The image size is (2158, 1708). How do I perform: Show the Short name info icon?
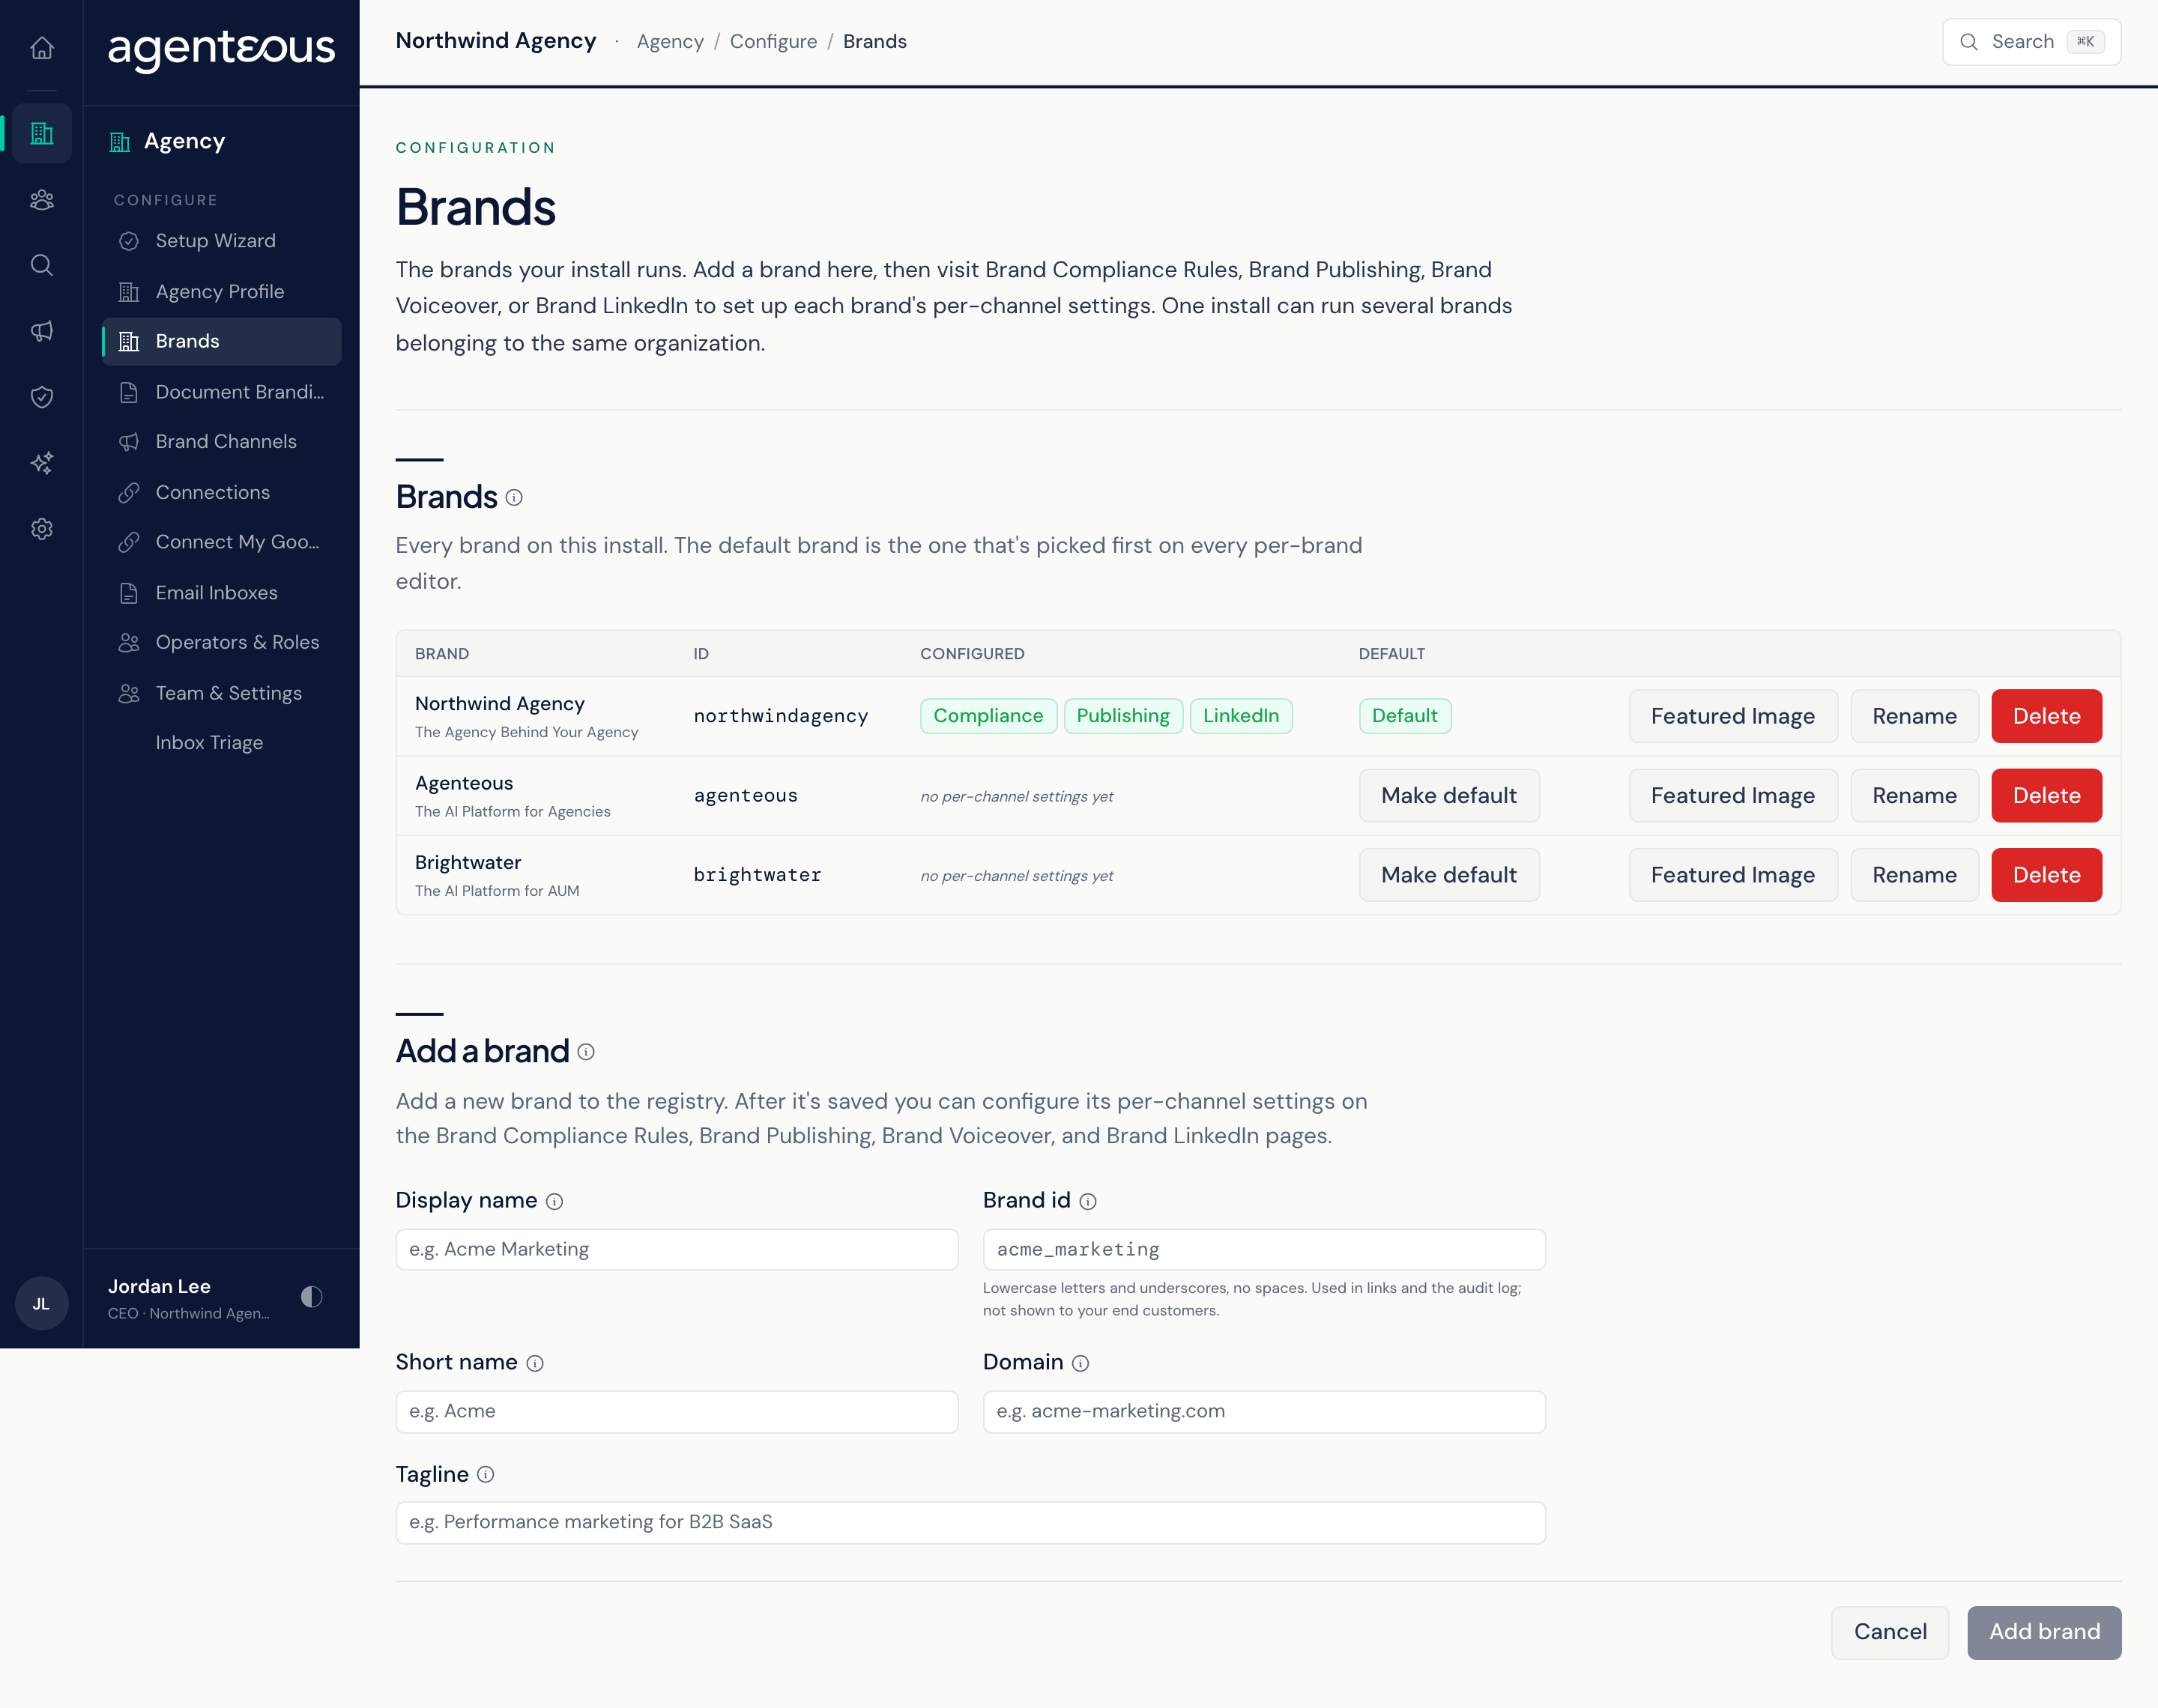coord(535,1363)
